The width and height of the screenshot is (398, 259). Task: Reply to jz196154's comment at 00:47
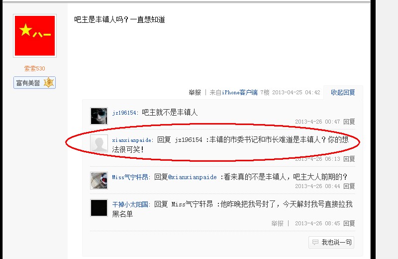(x=349, y=122)
